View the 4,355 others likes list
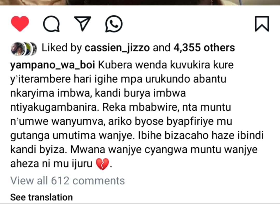280x210 pixels. pos(204,48)
